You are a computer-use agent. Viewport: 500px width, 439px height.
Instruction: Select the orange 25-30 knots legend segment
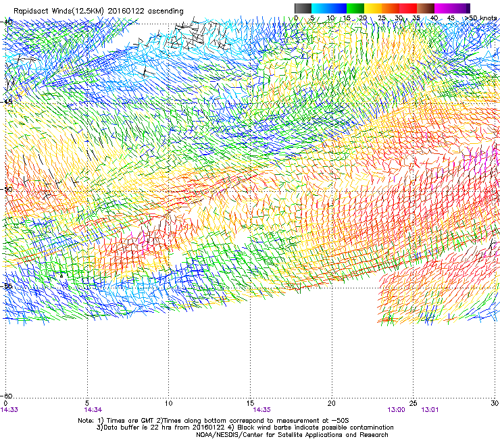391,8
